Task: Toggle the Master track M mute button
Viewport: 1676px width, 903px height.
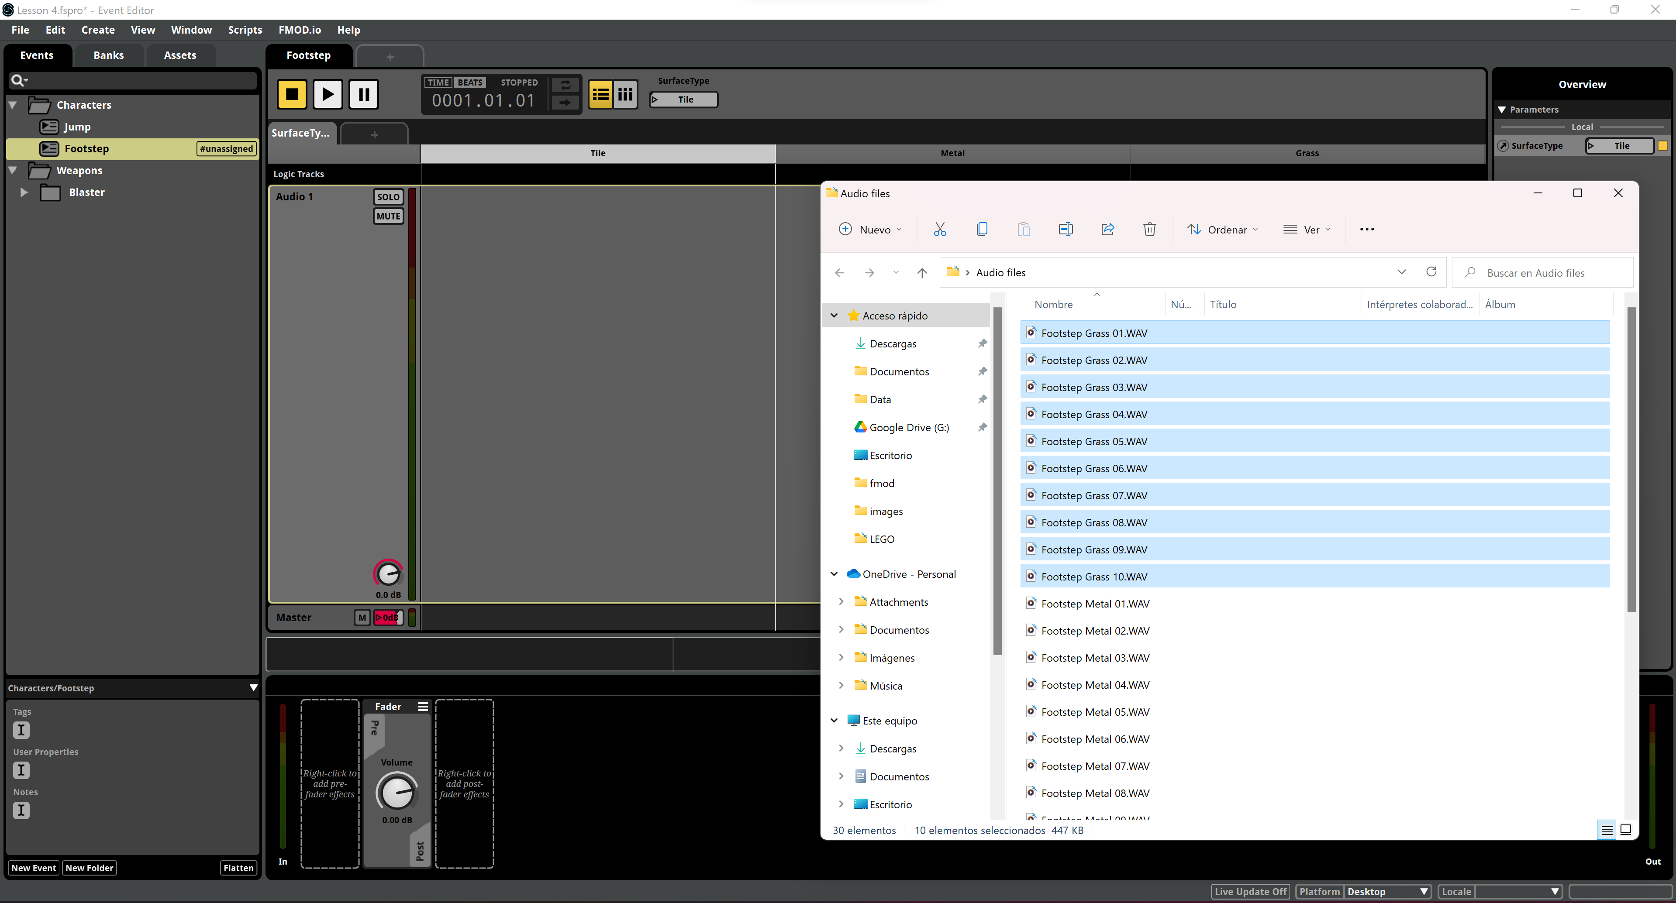Action: pos(362,618)
